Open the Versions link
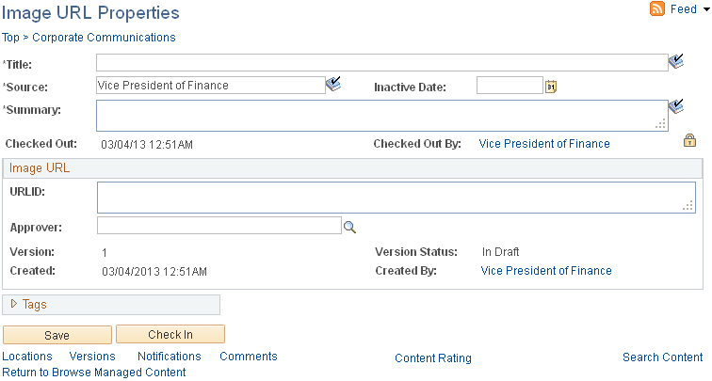 [x=92, y=357]
